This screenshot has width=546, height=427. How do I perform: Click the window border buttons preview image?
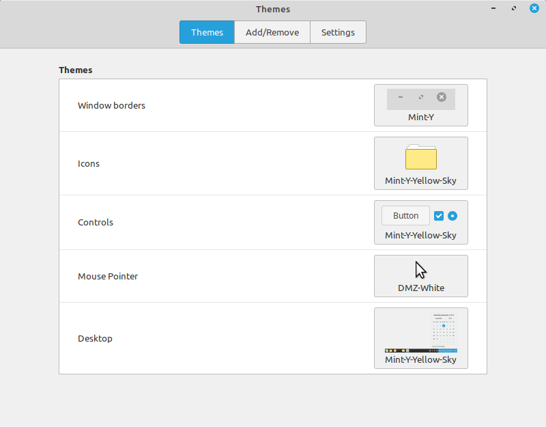point(421,99)
